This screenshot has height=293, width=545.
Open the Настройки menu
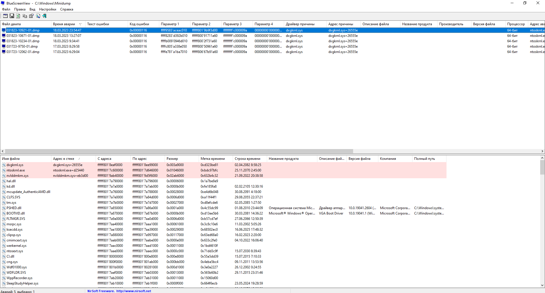pyautogui.click(x=48, y=9)
